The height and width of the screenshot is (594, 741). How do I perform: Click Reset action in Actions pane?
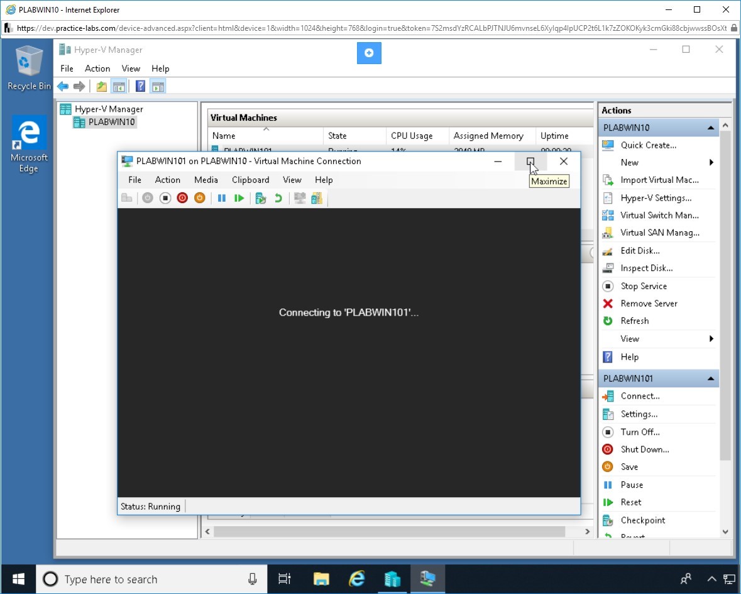tap(631, 503)
